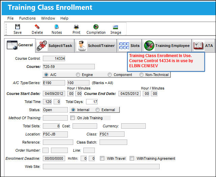The height and width of the screenshot is (177, 216).
Task: Click the Course Control field 14334
Action: (x=54, y=58)
